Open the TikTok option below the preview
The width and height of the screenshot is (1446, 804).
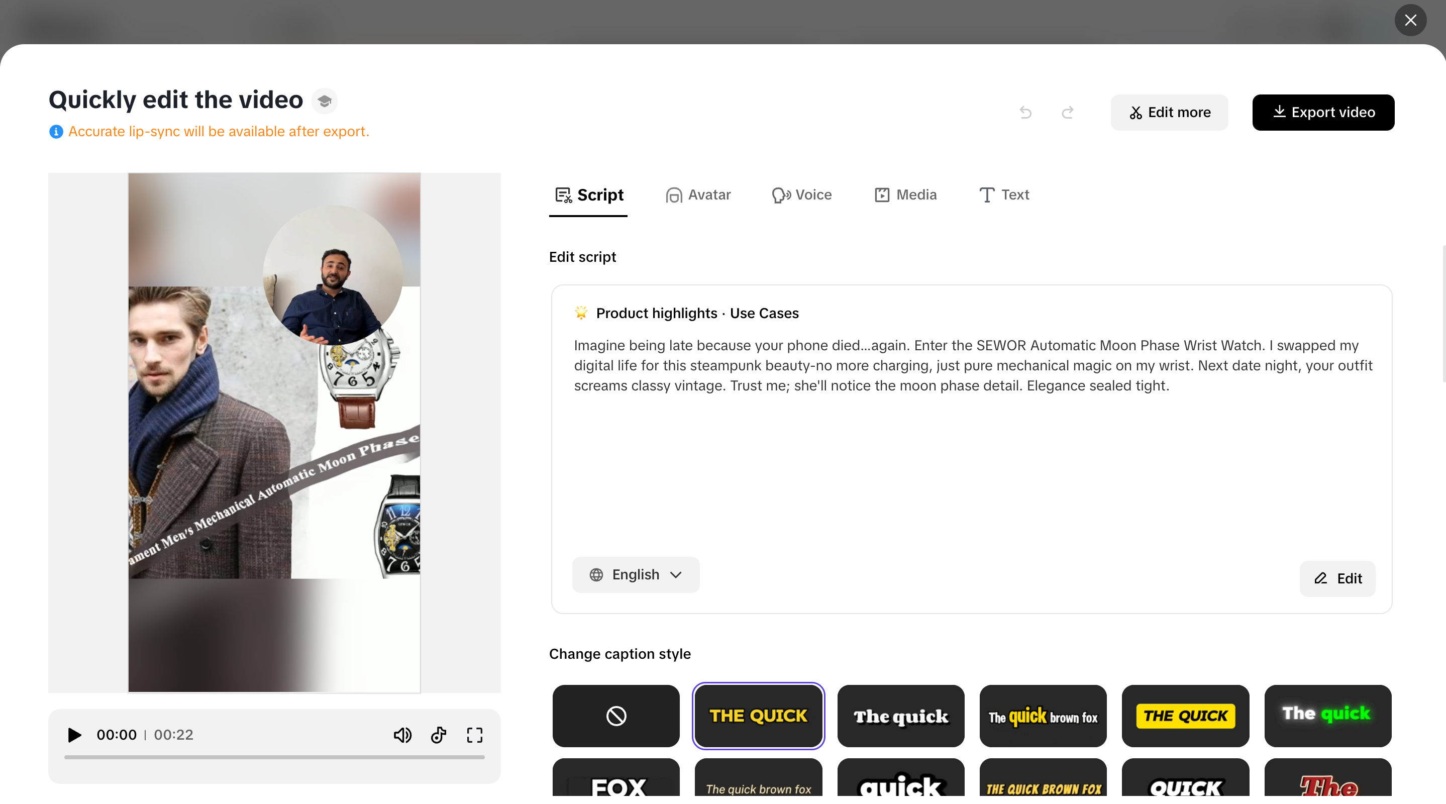point(439,734)
